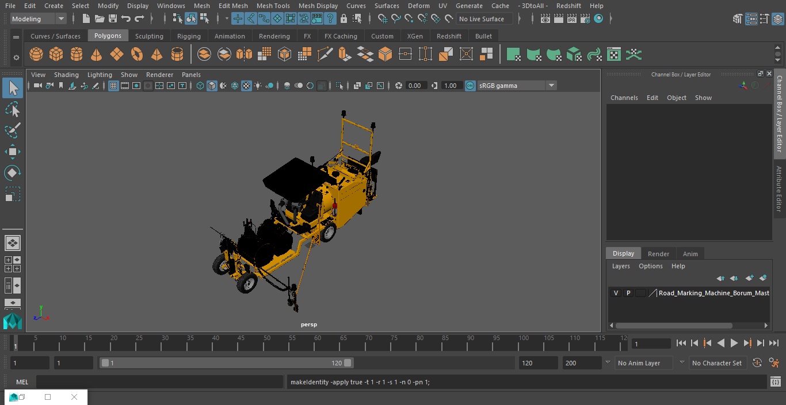Open the shelf options gear menu
Screen dimensions: 786x405
coord(16,57)
